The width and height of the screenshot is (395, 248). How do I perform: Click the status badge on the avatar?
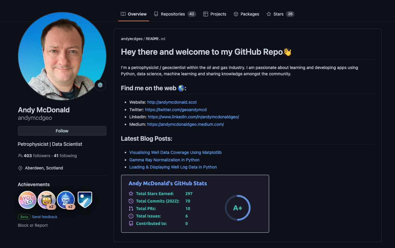tap(100, 85)
